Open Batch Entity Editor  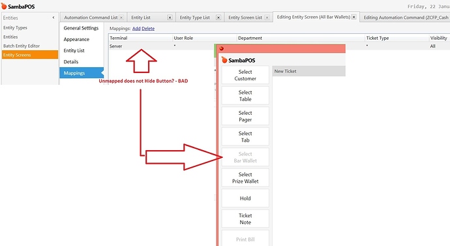(22, 46)
